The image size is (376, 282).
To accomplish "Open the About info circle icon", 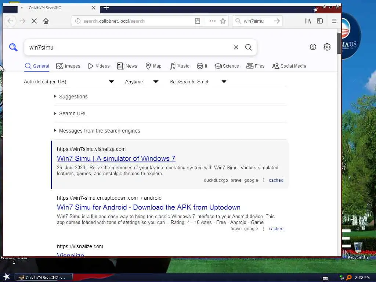I will click(x=313, y=47).
